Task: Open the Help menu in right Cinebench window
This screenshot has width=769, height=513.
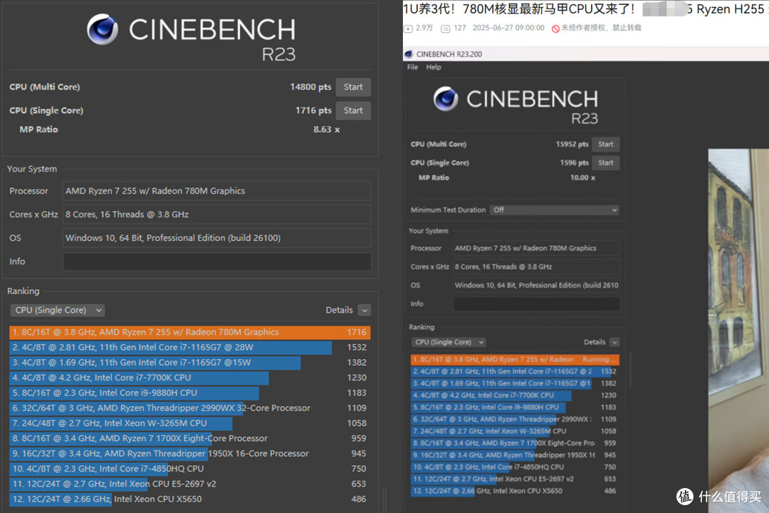Action: pos(434,67)
